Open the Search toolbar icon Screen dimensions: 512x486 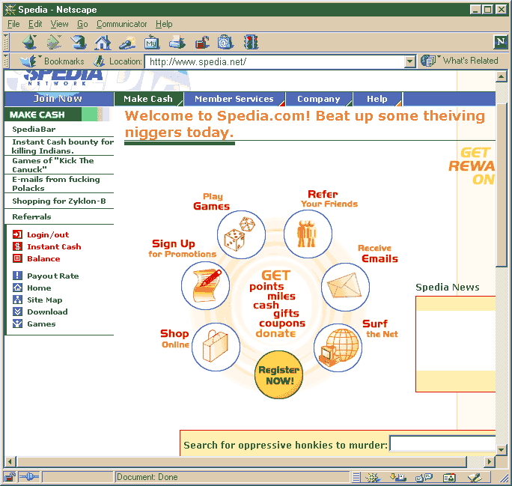127,43
